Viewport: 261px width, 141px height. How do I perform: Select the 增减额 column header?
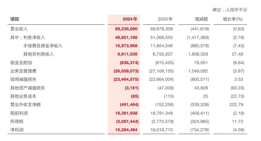click(201, 19)
